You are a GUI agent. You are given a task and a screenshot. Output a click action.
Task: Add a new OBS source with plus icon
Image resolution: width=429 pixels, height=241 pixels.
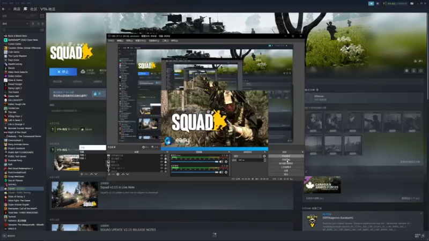pyautogui.click(x=109, y=174)
